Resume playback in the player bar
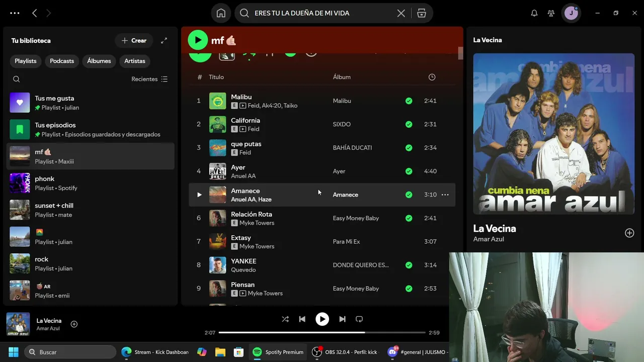 pos(322,319)
